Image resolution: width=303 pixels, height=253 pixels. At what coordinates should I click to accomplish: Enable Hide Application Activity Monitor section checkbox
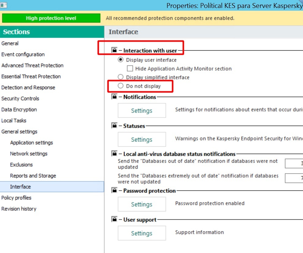(130, 69)
